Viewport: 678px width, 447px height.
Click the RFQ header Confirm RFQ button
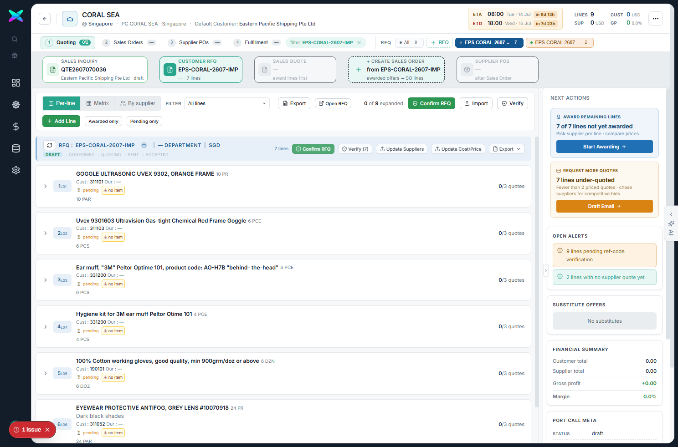(x=313, y=149)
